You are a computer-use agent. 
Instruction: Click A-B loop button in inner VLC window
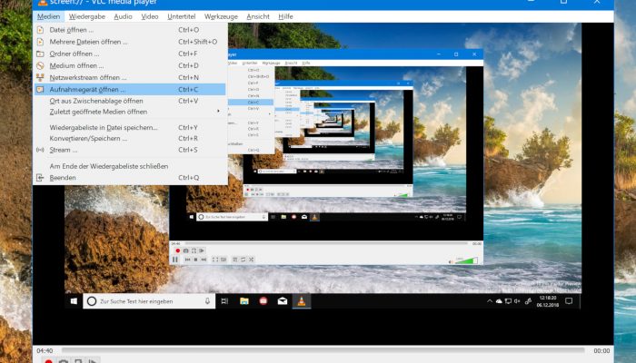(194, 250)
